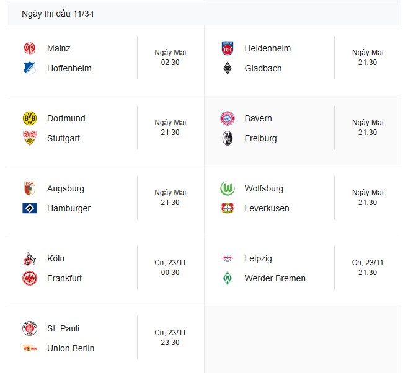Image resolution: width=403 pixels, height=373 pixels.
Task: Click the Hamburger diamond logo
Action: point(29,208)
